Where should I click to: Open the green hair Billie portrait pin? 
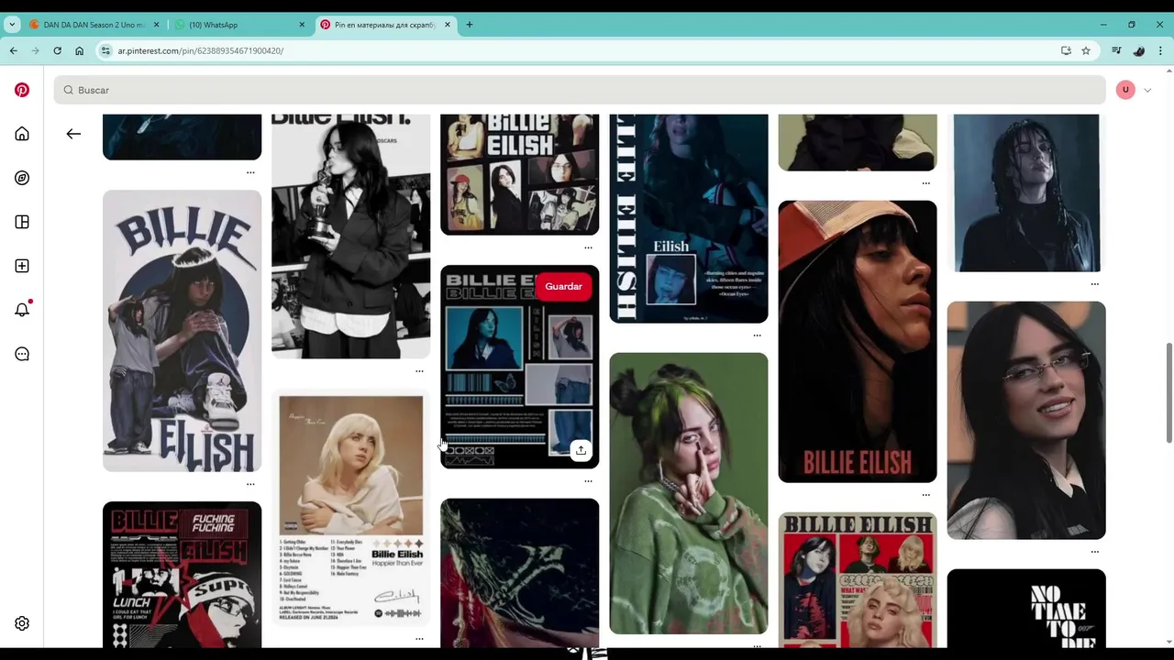tap(688, 493)
